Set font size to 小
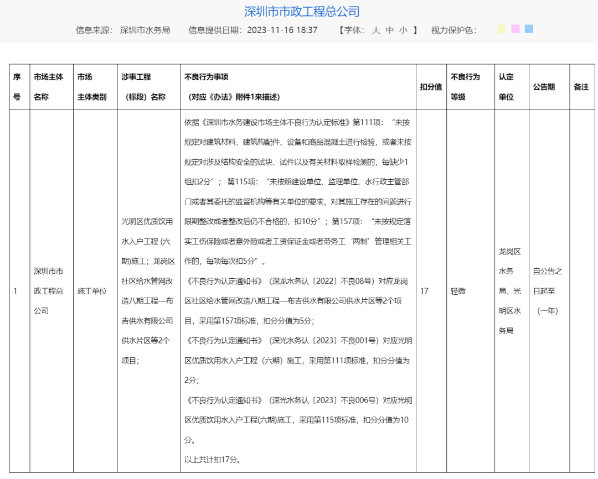The image size is (598, 479). point(403,30)
